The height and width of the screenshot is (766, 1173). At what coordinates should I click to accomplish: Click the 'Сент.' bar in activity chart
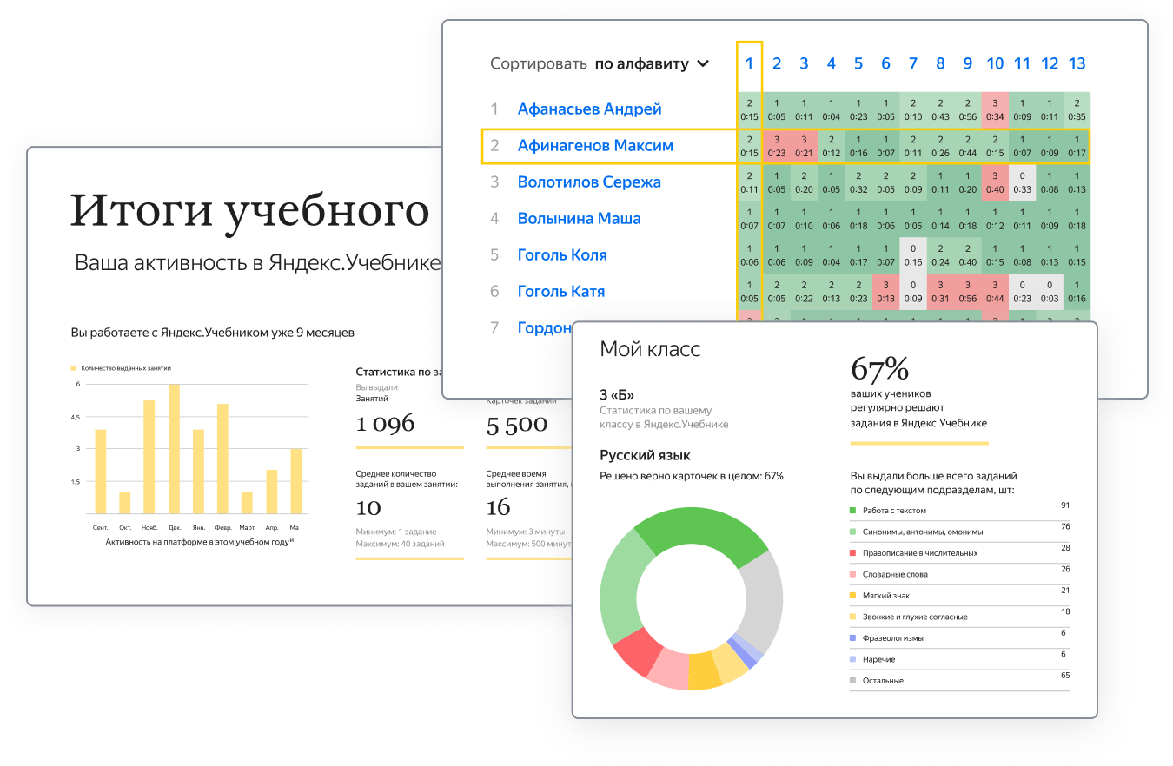coord(101,472)
